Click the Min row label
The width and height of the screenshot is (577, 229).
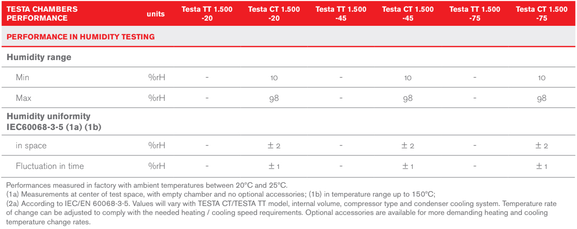[23, 77]
